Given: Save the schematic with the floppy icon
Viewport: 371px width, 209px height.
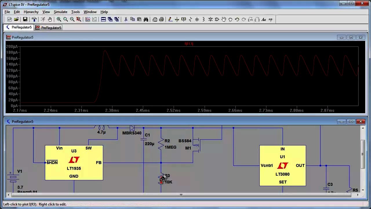Looking at the screenshot, I should (25, 19).
